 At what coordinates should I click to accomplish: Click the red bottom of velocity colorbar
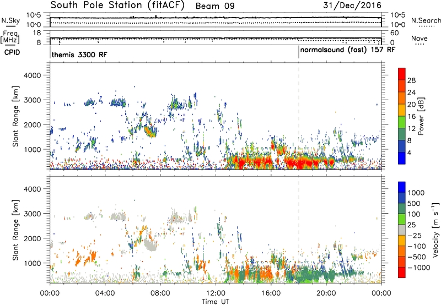(402, 273)
